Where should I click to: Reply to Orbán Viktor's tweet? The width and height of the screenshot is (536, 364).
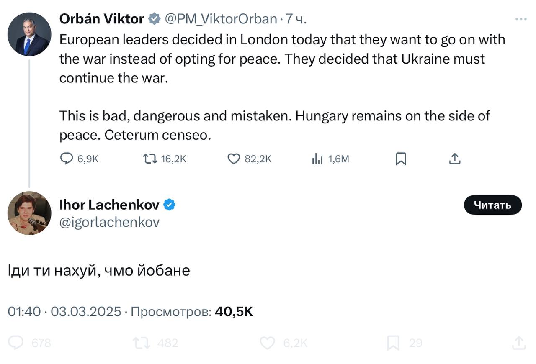coord(67,159)
